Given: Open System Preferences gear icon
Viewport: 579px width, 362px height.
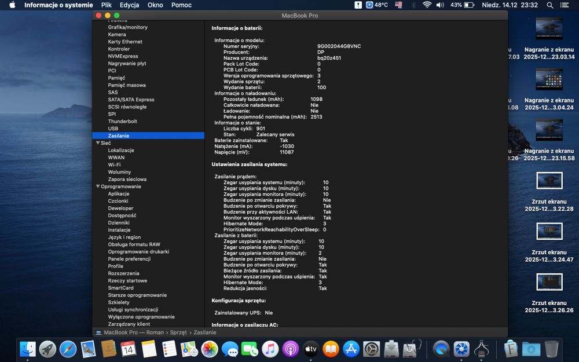Looking at the screenshot, I should click(x=372, y=349).
